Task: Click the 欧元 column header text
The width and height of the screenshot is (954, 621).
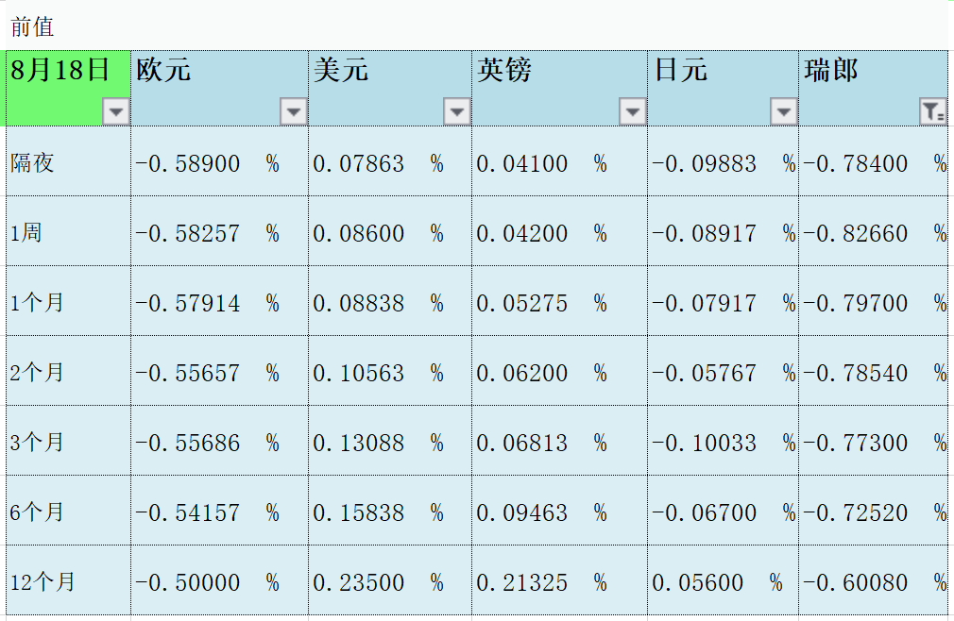Action: pyautogui.click(x=163, y=71)
